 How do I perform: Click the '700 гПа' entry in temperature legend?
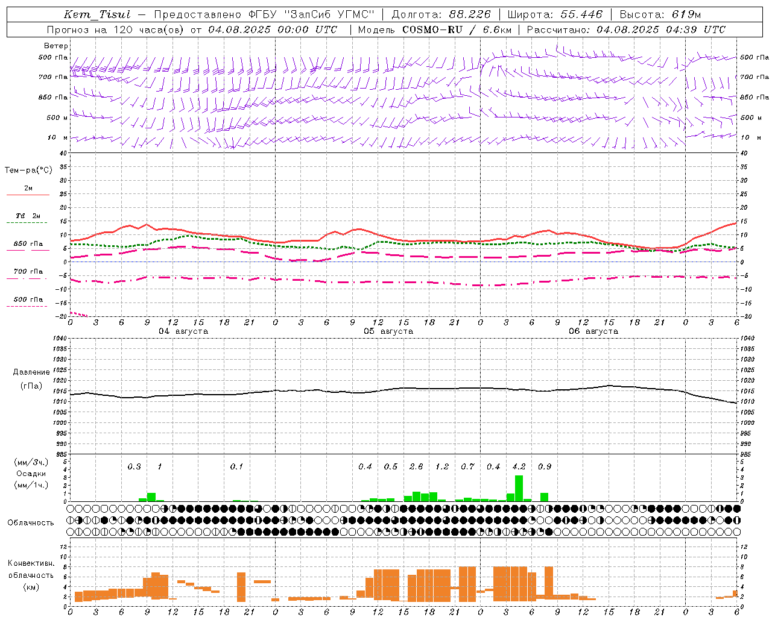point(28,272)
